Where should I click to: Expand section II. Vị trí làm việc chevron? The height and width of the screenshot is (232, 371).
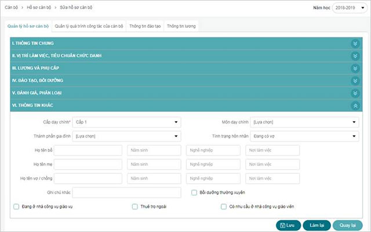click(355, 56)
